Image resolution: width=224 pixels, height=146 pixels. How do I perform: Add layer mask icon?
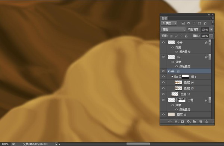tap(182, 121)
